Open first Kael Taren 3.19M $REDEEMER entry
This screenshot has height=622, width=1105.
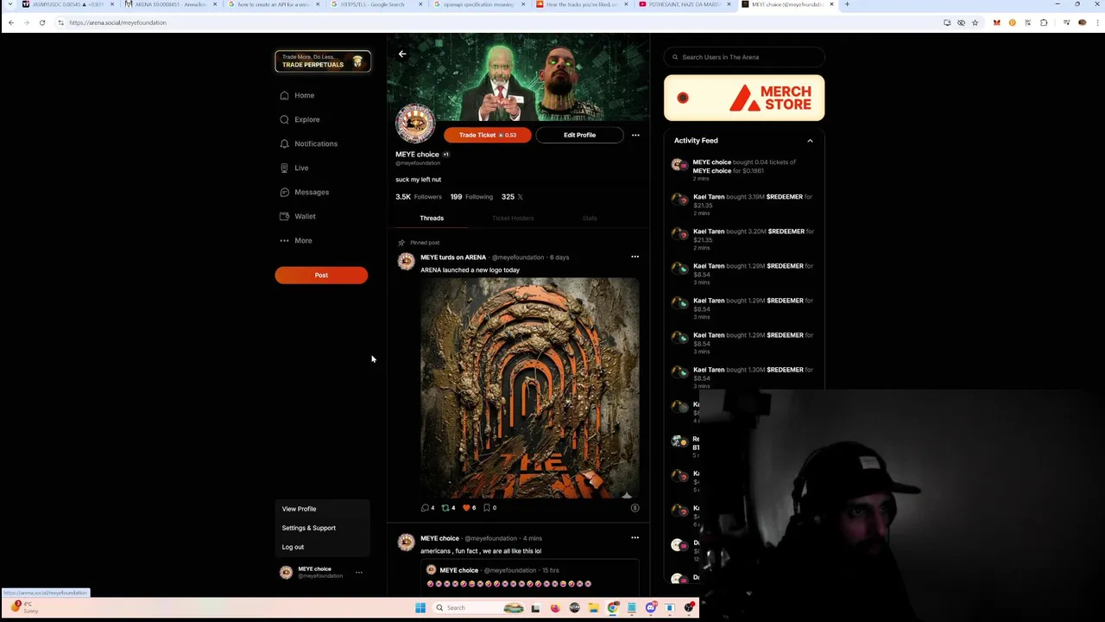pos(744,204)
